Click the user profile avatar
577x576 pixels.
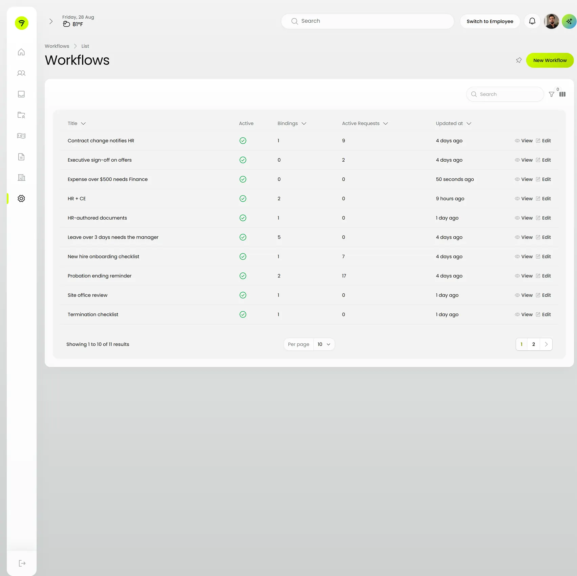click(x=551, y=21)
